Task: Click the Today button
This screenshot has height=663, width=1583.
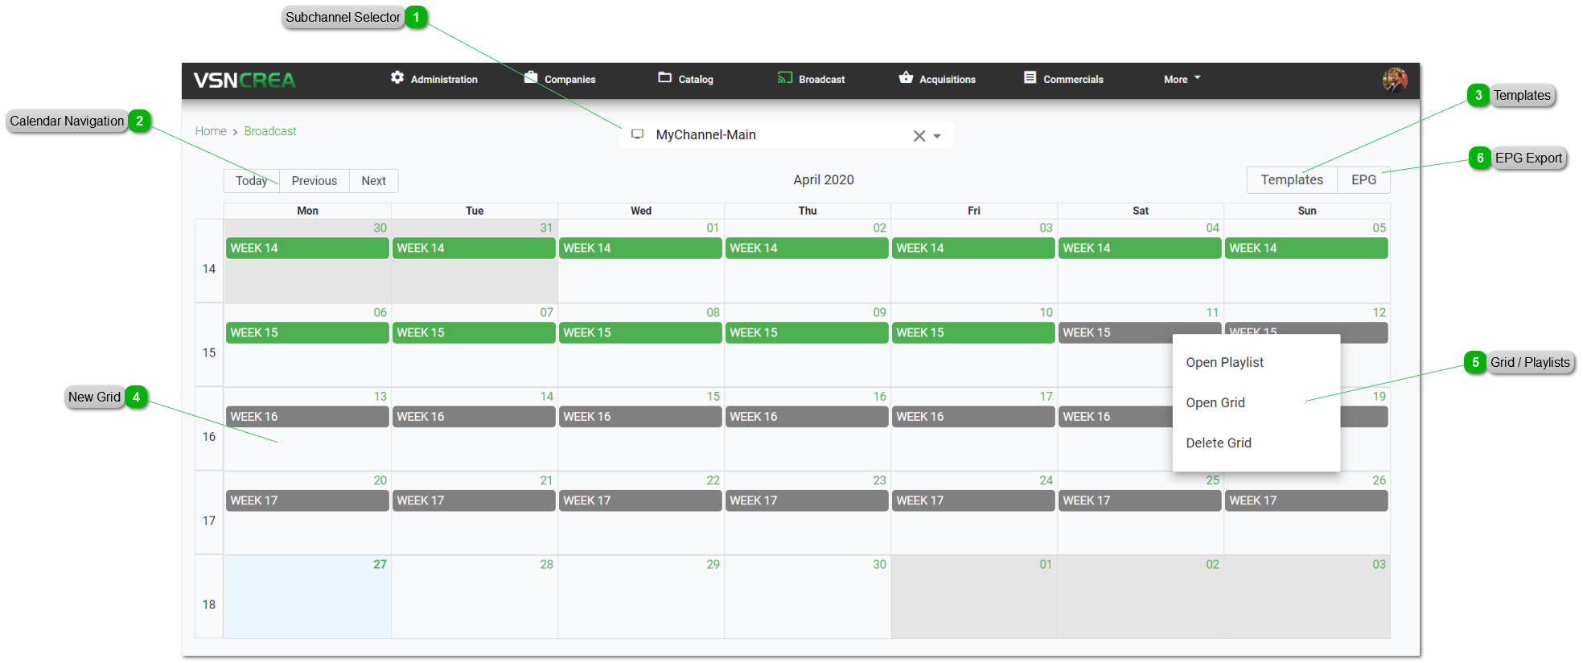Action: tap(251, 180)
